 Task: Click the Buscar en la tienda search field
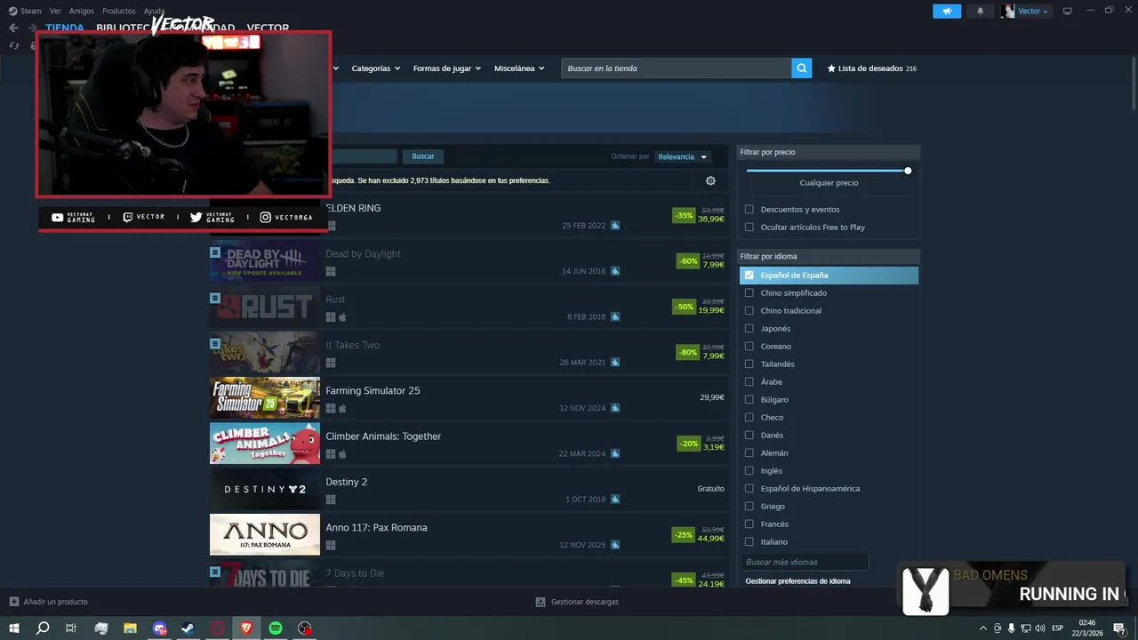click(676, 68)
